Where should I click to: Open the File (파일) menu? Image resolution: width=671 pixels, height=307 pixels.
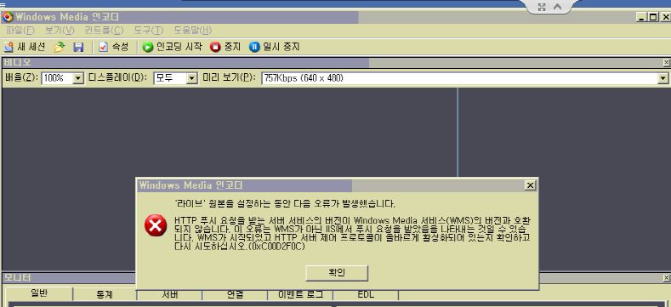pyautogui.click(x=20, y=31)
